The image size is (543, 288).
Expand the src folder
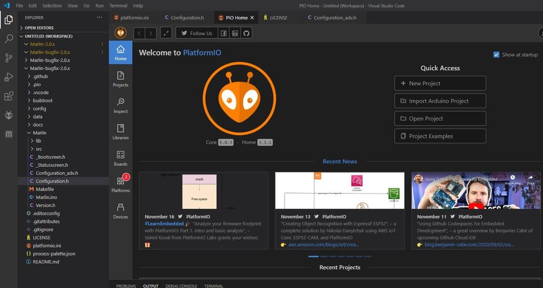63,149
